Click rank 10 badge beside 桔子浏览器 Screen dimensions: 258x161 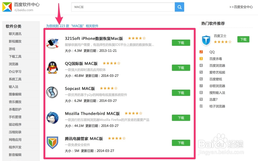click(201, 106)
